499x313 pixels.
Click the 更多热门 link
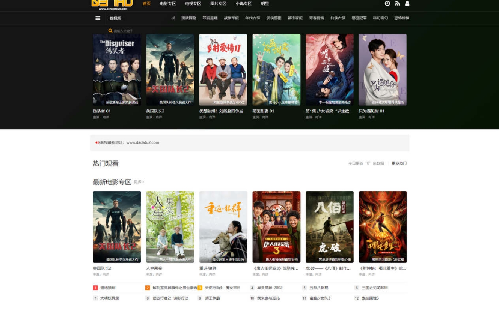[399, 163]
